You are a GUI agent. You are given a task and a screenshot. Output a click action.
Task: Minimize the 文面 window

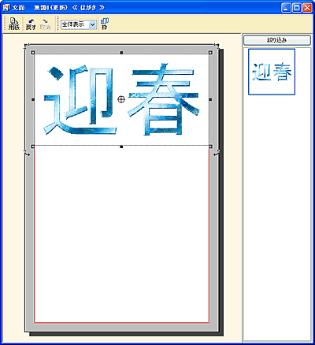coord(287,8)
